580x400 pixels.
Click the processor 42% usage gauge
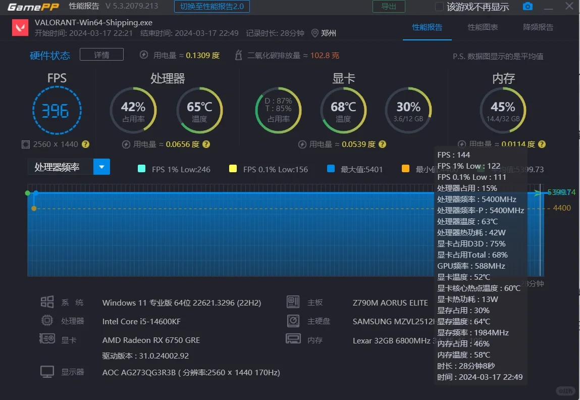click(x=133, y=110)
